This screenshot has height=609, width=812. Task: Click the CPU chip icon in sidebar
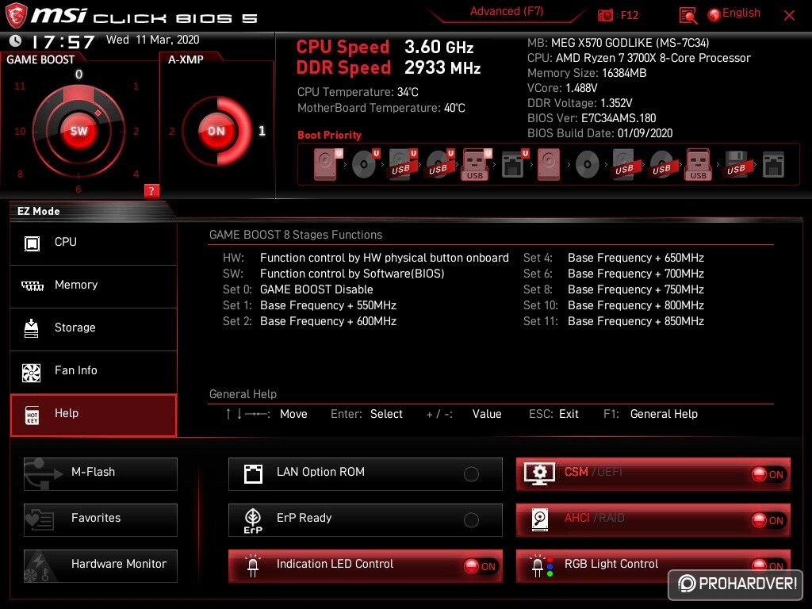tap(32, 243)
